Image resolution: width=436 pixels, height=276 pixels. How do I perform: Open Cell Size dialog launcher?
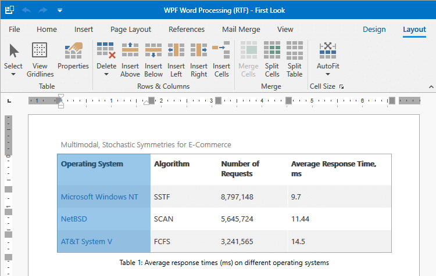coord(341,87)
